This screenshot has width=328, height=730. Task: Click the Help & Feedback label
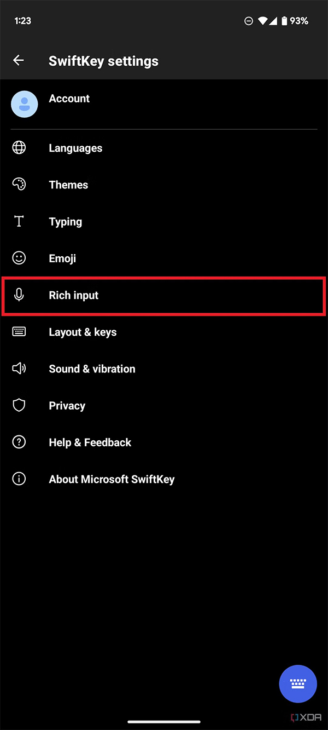click(x=90, y=442)
